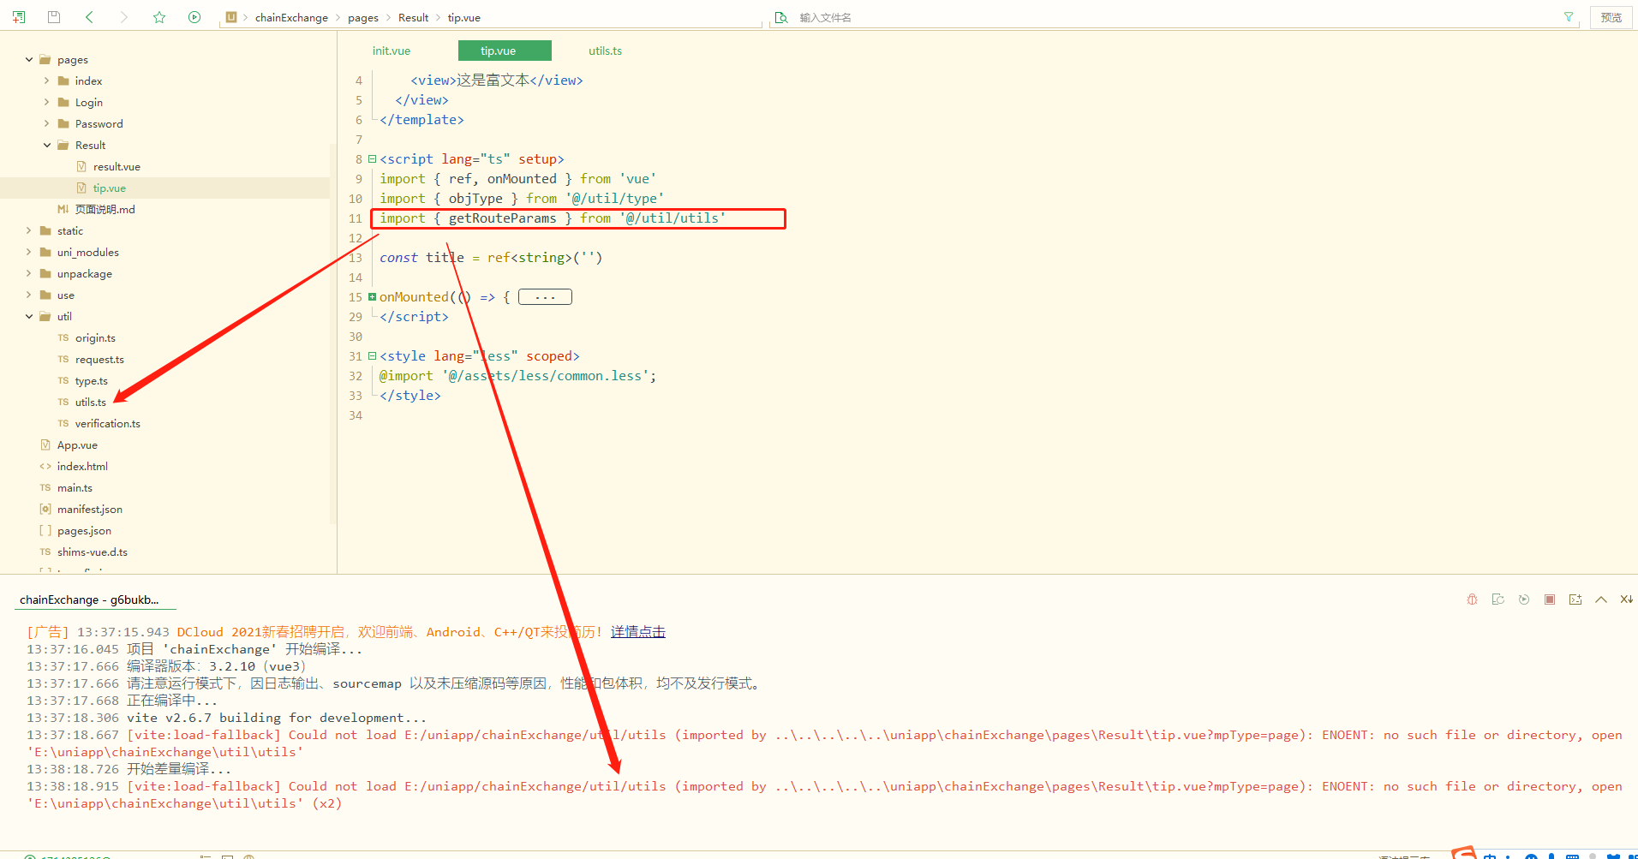
Task: Expand the static folder
Action: [x=29, y=231]
